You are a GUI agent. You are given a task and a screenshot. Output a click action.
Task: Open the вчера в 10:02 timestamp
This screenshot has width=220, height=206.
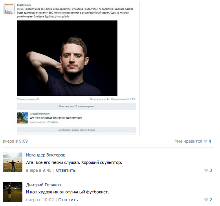40,200
